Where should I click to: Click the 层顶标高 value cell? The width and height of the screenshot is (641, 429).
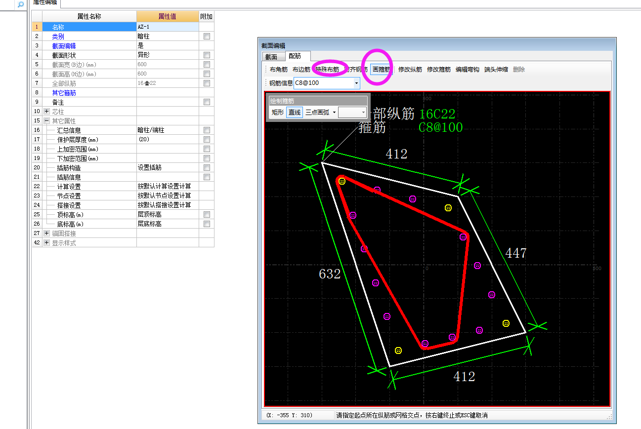point(168,214)
